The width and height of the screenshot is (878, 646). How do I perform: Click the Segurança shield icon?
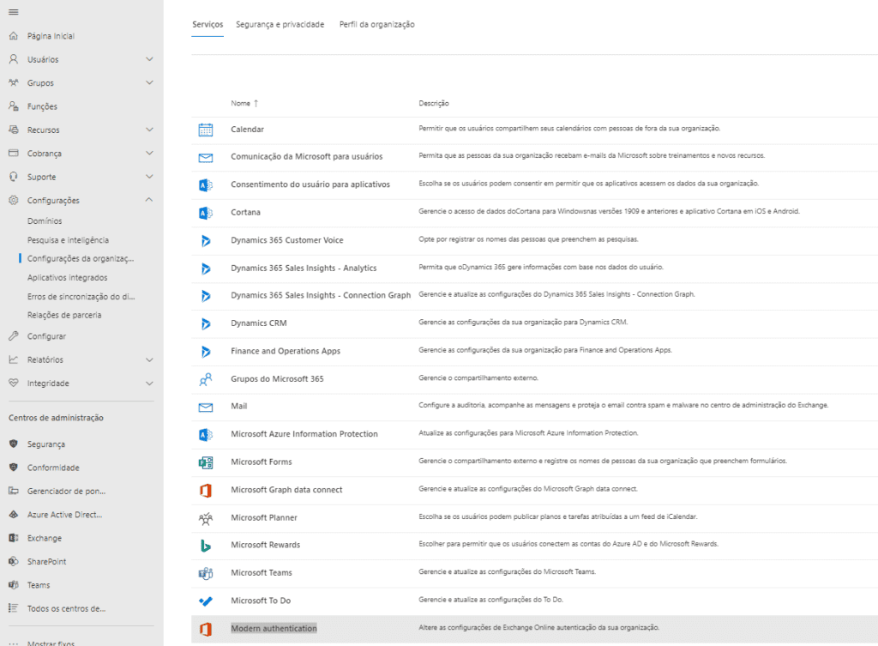click(14, 444)
